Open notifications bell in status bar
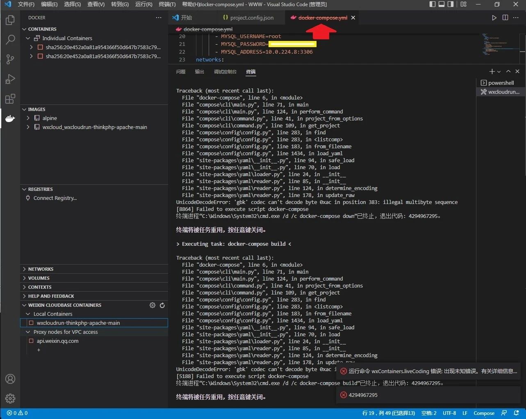 click(x=516, y=413)
